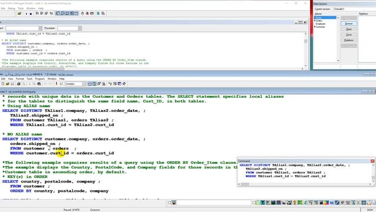Viewport: 376px width, 212px height.
Task: Close the Command window
Action: 372,161
